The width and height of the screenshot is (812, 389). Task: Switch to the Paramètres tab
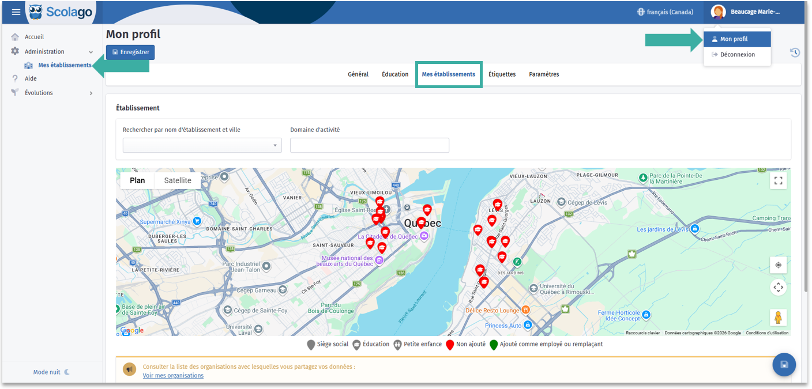pos(544,74)
